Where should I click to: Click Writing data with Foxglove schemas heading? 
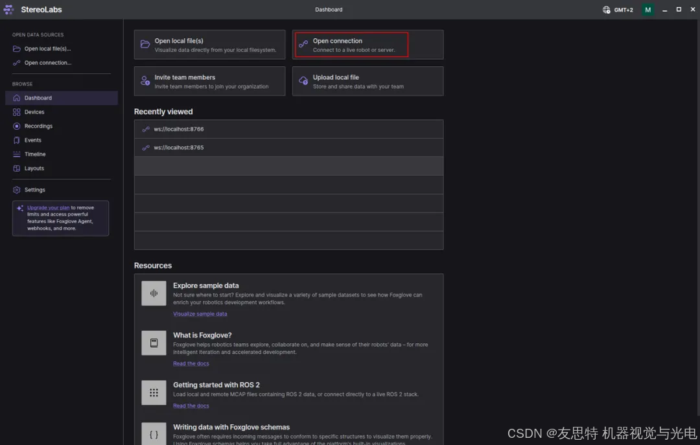pos(231,427)
